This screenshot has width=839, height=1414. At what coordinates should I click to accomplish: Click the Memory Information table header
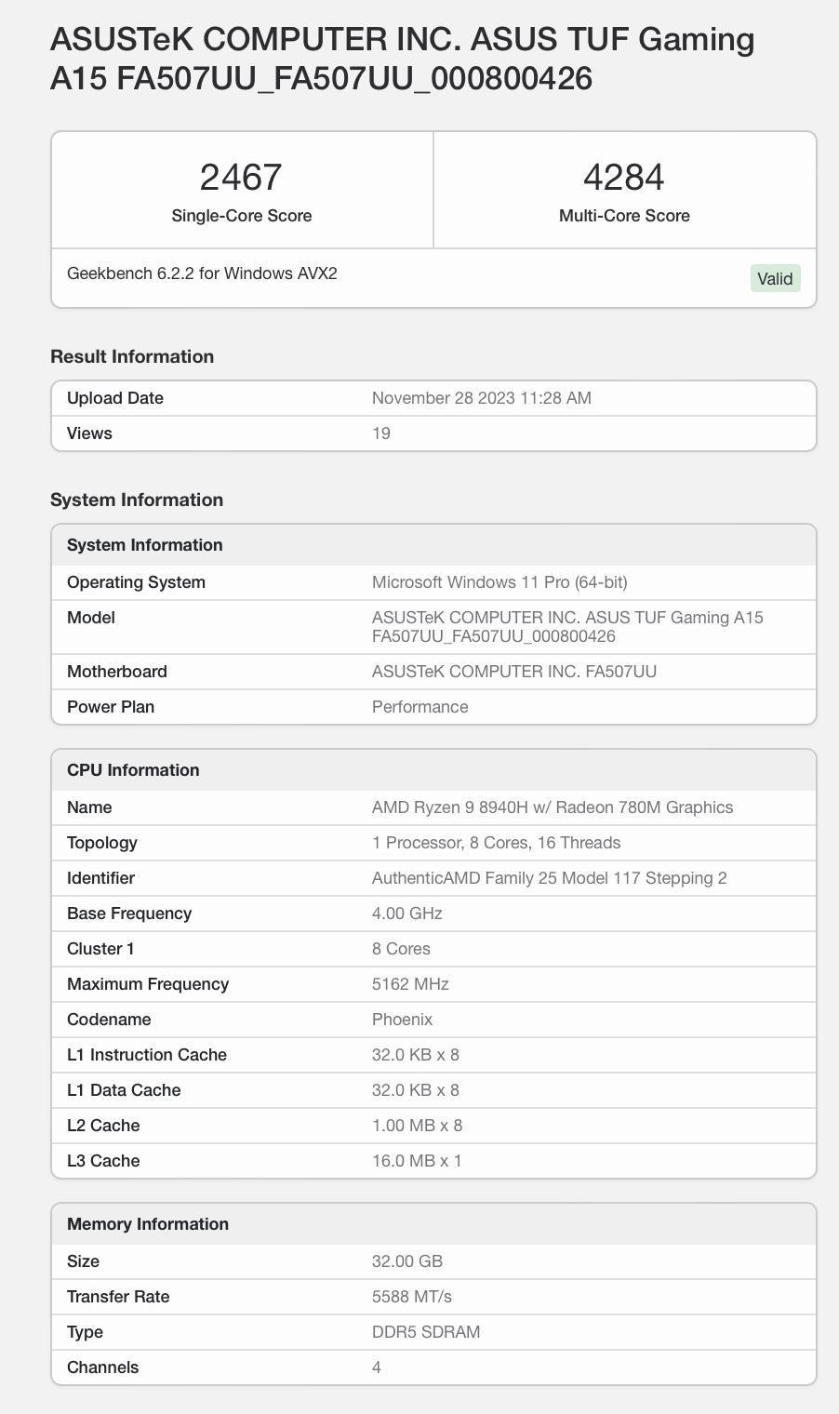click(x=433, y=1224)
